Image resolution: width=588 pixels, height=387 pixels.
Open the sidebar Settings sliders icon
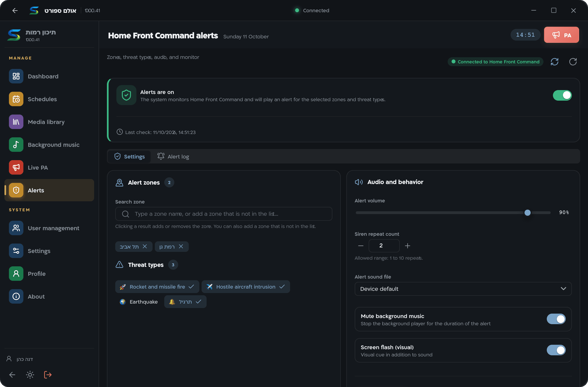(x=16, y=251)
